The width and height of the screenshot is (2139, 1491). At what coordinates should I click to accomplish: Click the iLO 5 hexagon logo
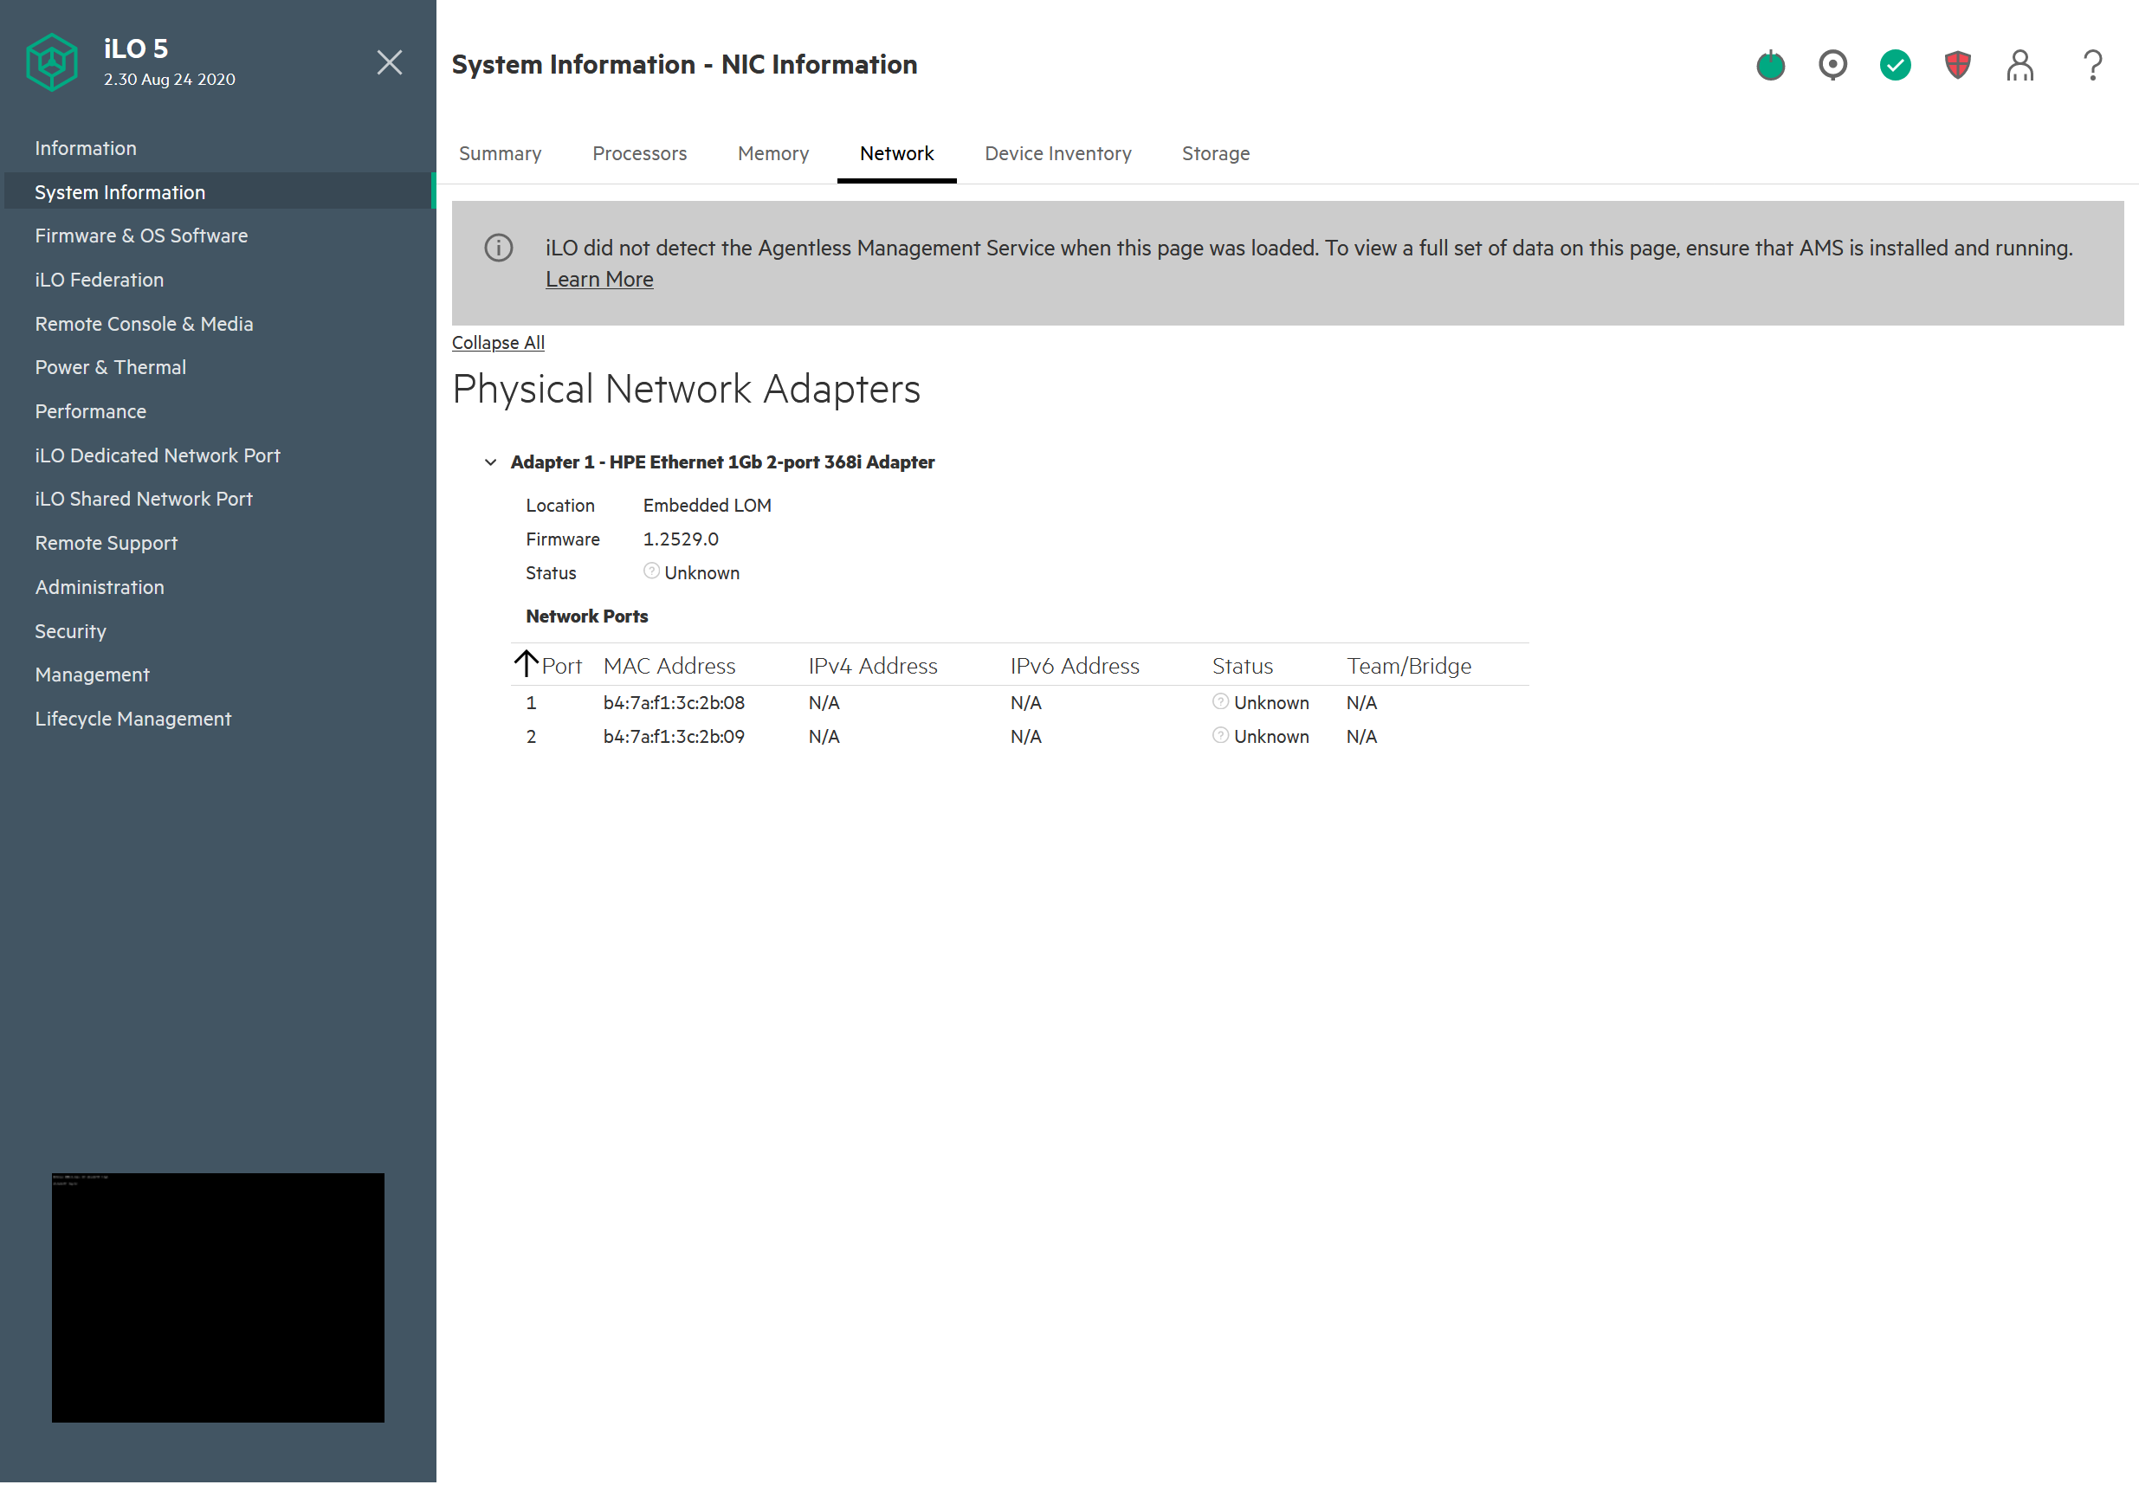[x=52, y=62]
